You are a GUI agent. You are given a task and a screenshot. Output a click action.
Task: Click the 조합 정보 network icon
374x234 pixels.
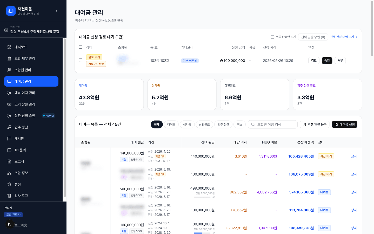(x=9, y=173)
